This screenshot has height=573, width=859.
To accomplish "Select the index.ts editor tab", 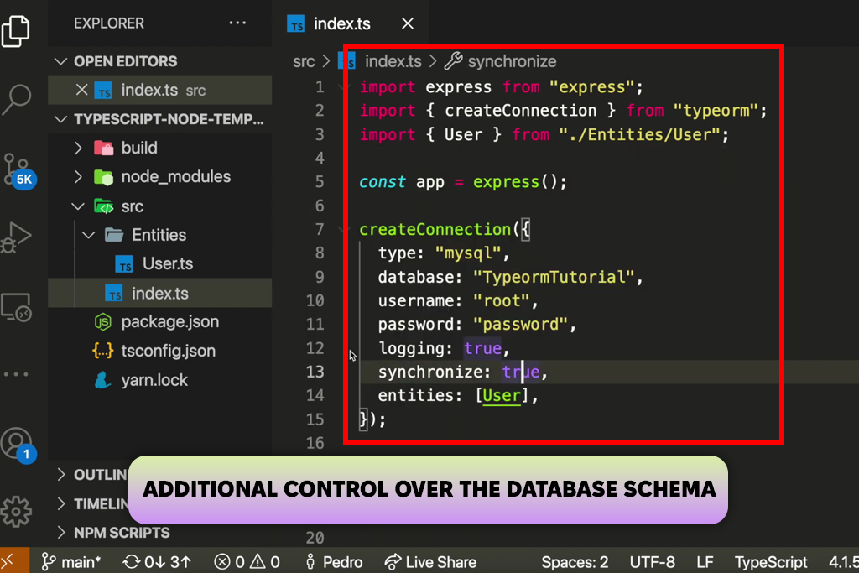I will tap(341, 23).
